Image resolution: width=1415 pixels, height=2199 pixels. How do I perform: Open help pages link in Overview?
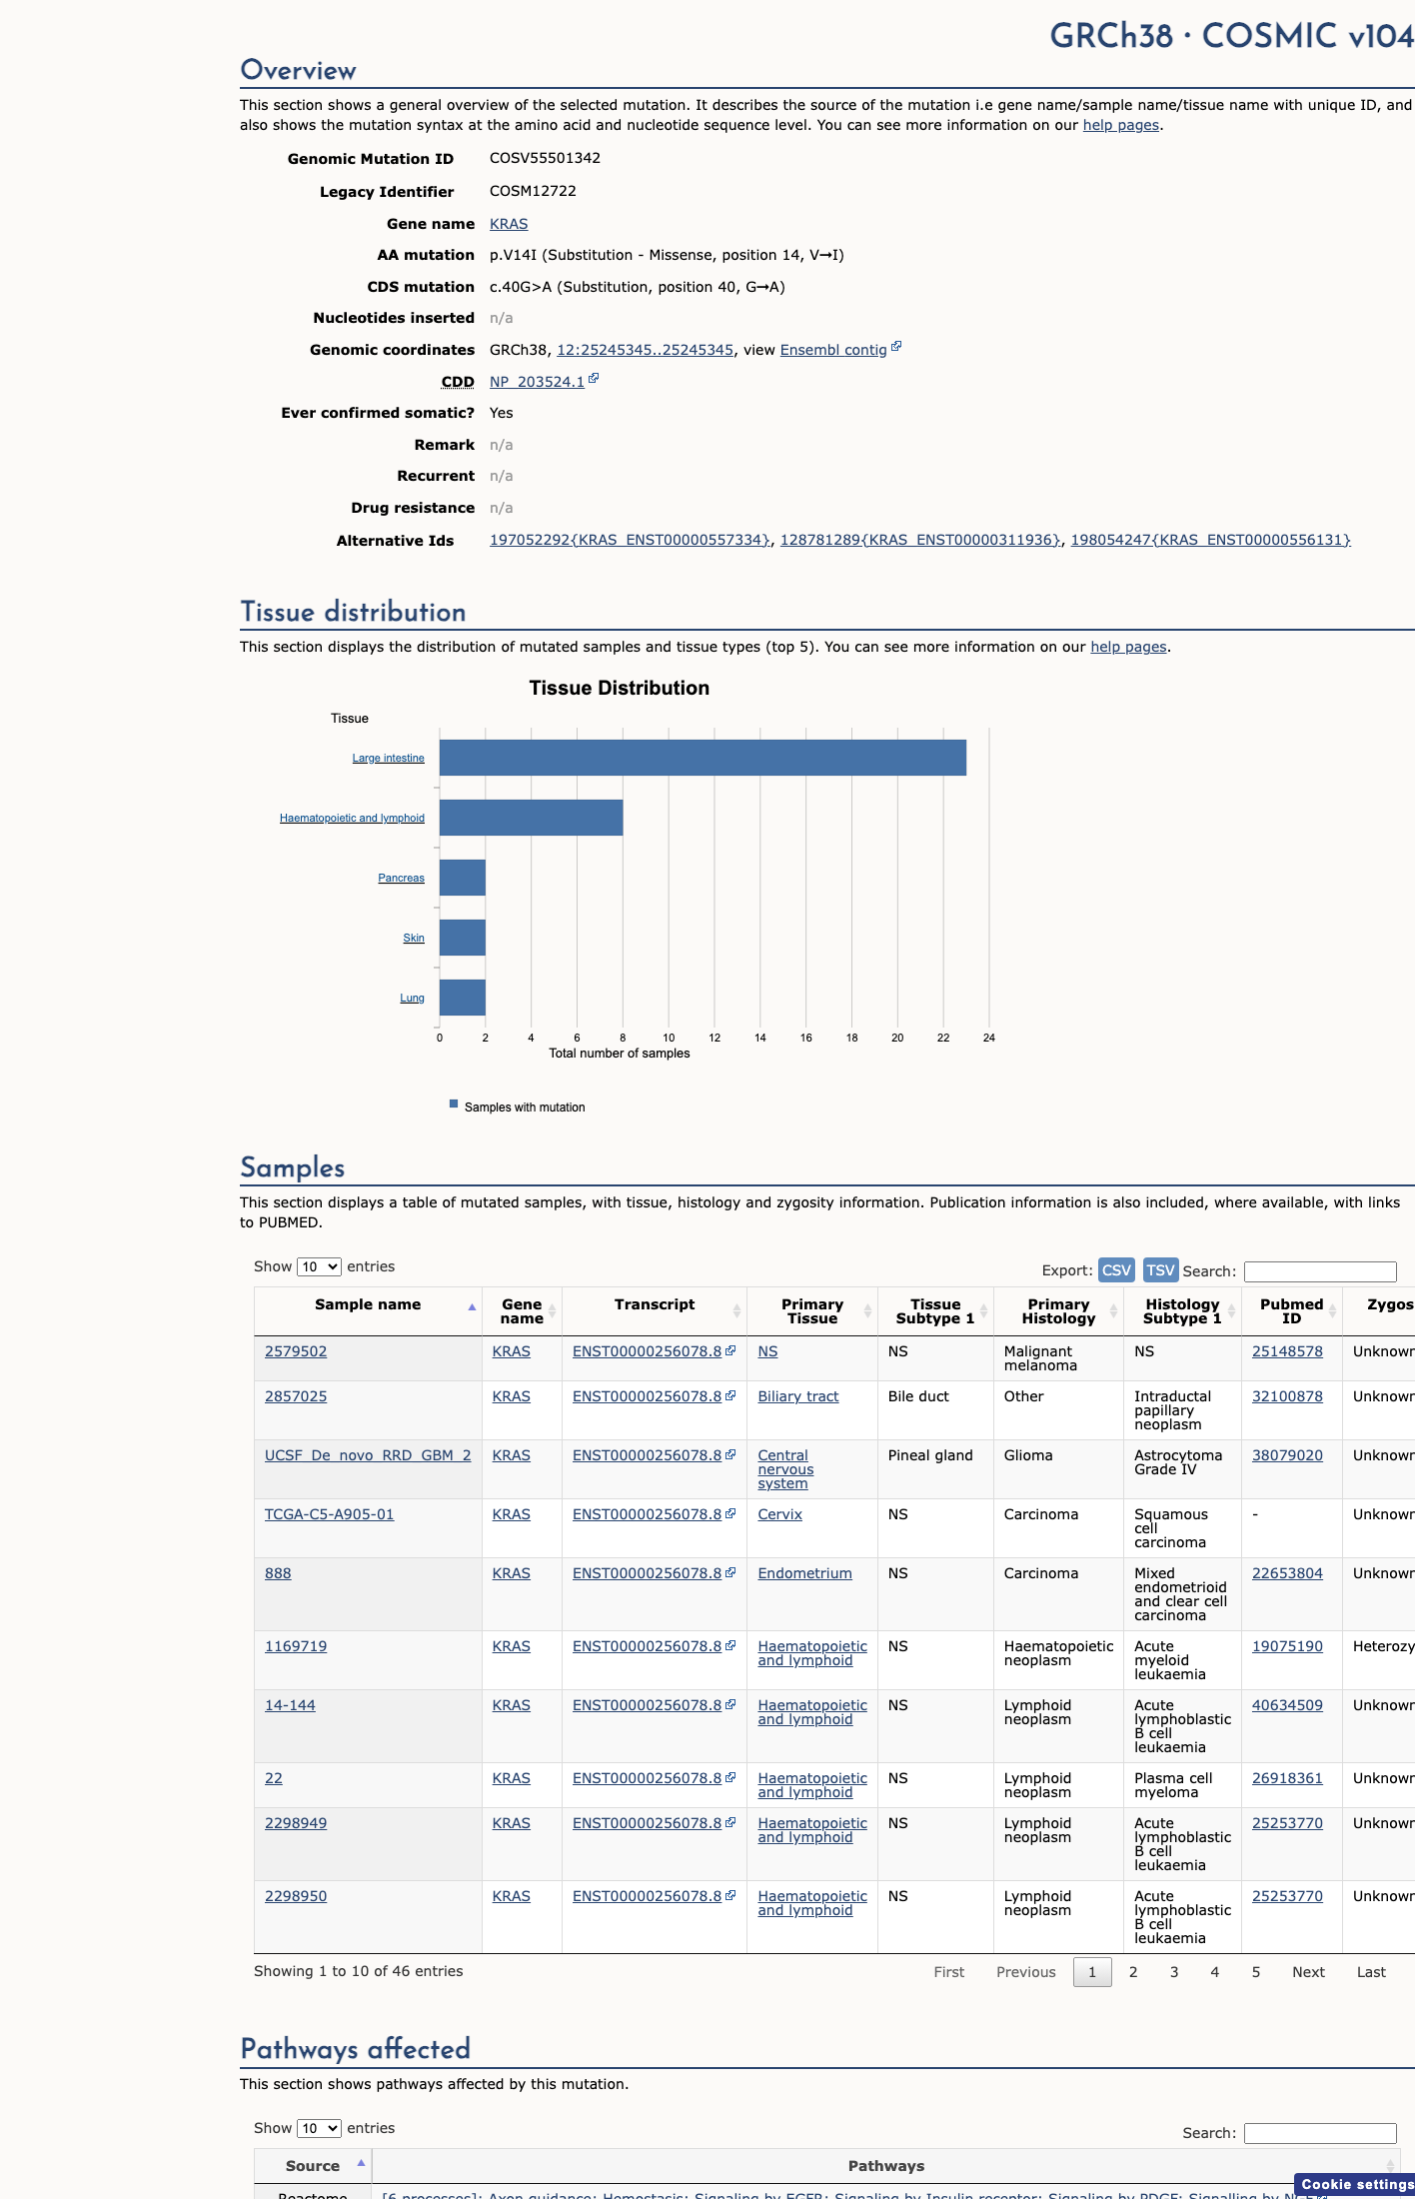[x=1121, y=125]
